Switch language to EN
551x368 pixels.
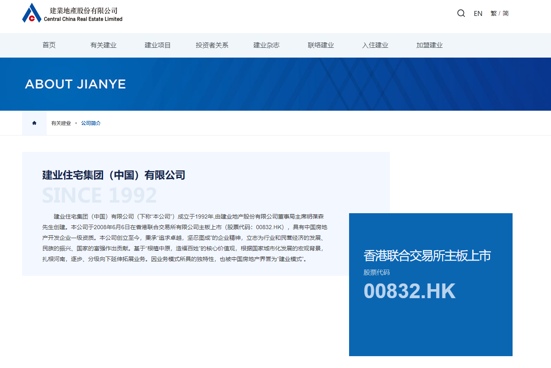478,13
